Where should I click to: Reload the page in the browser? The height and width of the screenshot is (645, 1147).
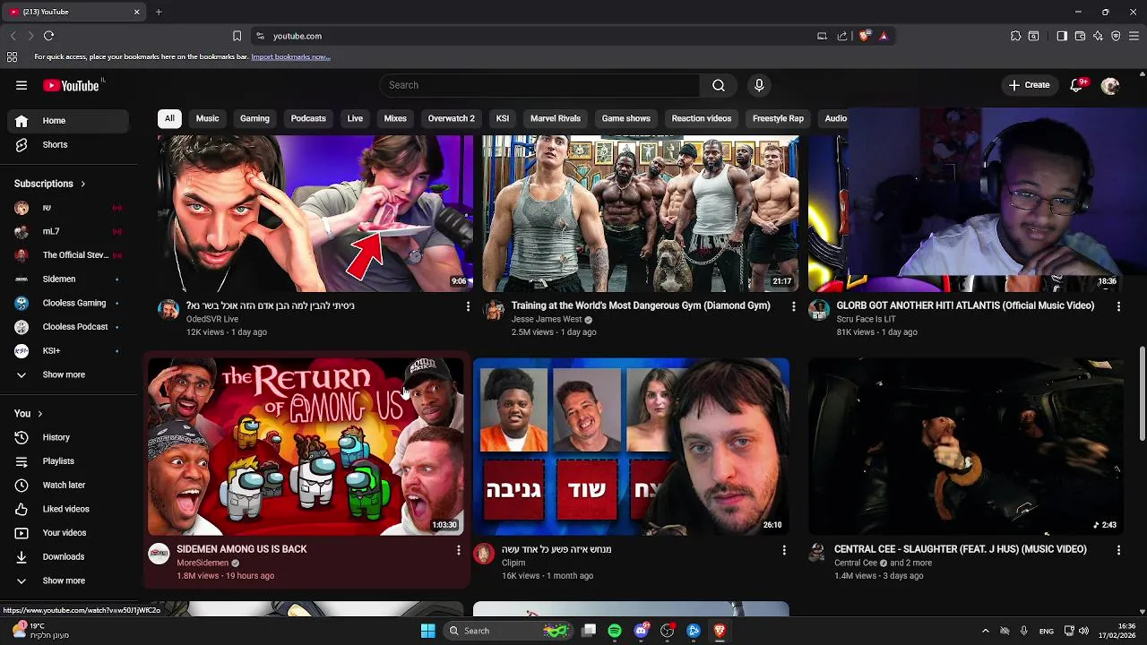tap(48, 36)
